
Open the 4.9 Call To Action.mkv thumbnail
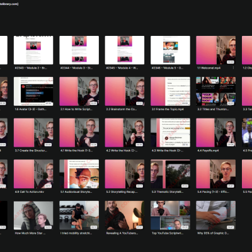pyautogui.click(x=33, y=174)
